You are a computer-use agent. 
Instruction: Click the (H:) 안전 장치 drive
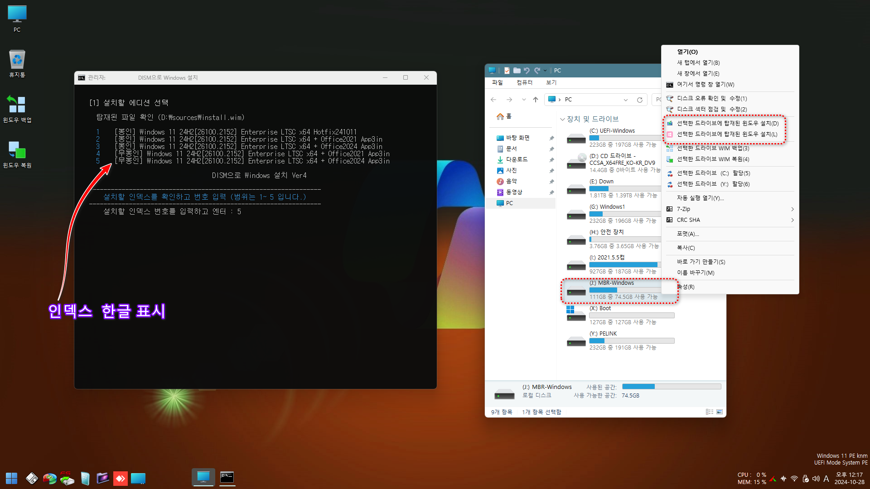point(613,239)
